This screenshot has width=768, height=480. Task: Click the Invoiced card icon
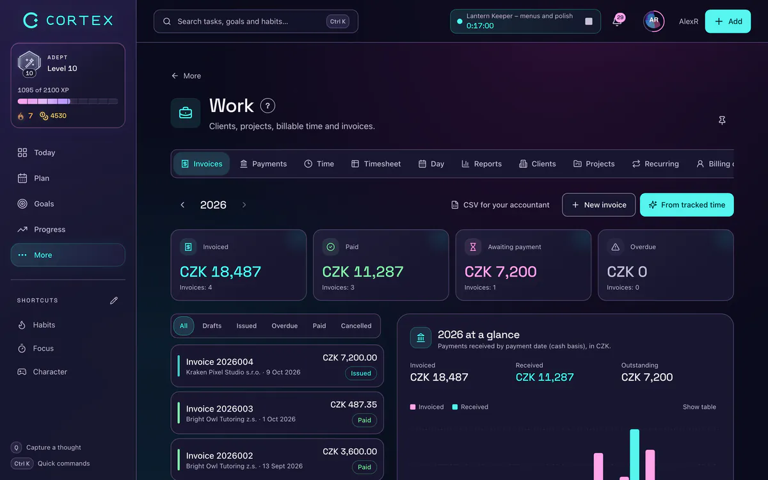tap(188, 246)
